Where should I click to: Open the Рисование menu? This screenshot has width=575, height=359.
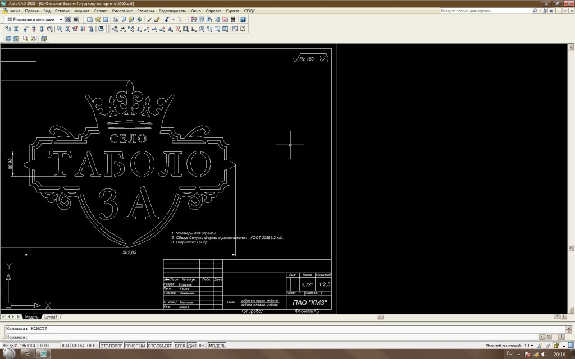[x=122, y=11]
